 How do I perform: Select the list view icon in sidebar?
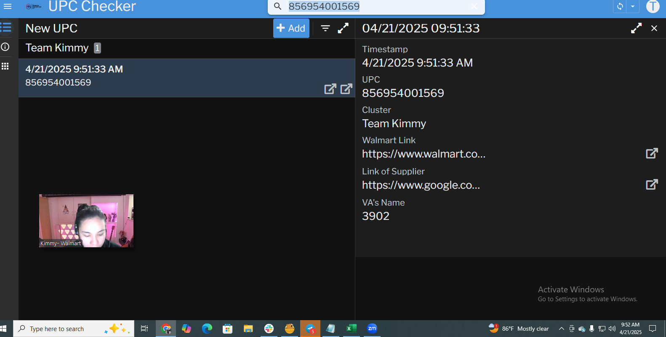(x=6, y=27)
